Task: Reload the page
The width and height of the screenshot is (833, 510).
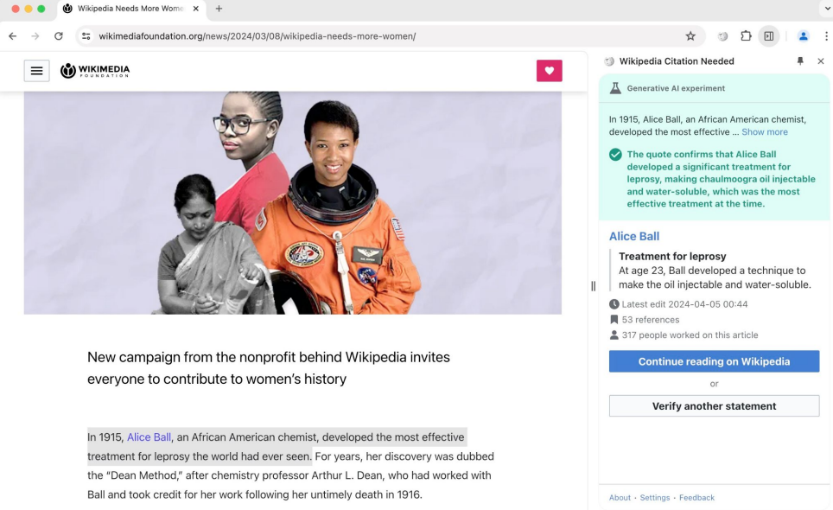Action: 59,36
